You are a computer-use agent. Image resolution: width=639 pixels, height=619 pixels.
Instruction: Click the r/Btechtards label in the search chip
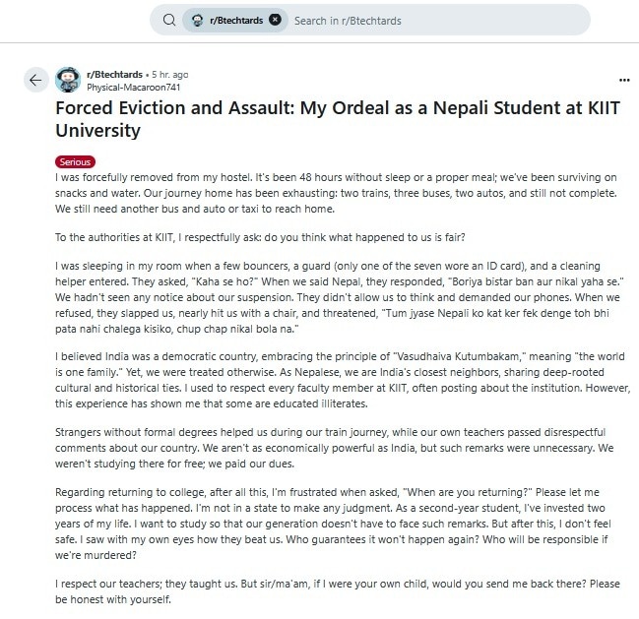pos(236,20)
